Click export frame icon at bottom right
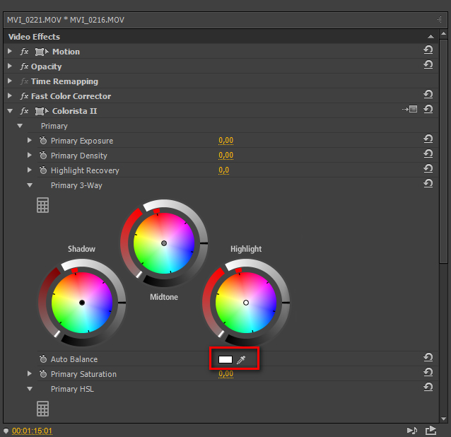 coord(430,430)
